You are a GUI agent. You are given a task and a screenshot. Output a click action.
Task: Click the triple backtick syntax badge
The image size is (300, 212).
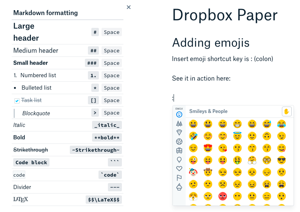click(115, 162)
